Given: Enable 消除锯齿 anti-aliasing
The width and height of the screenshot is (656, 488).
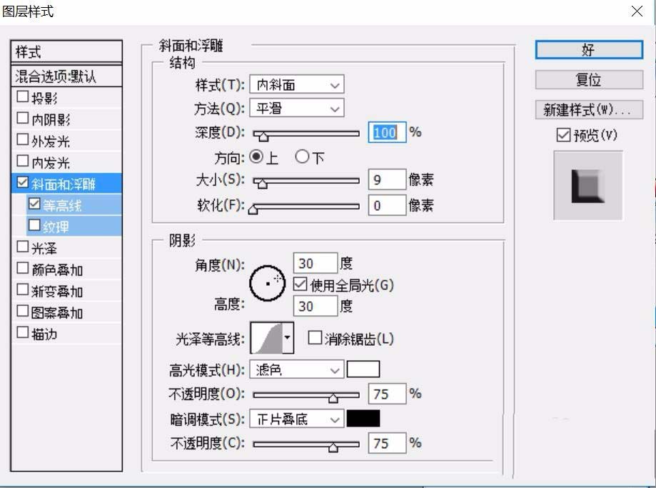Looking at the screenshot, I should coord(314,339).
